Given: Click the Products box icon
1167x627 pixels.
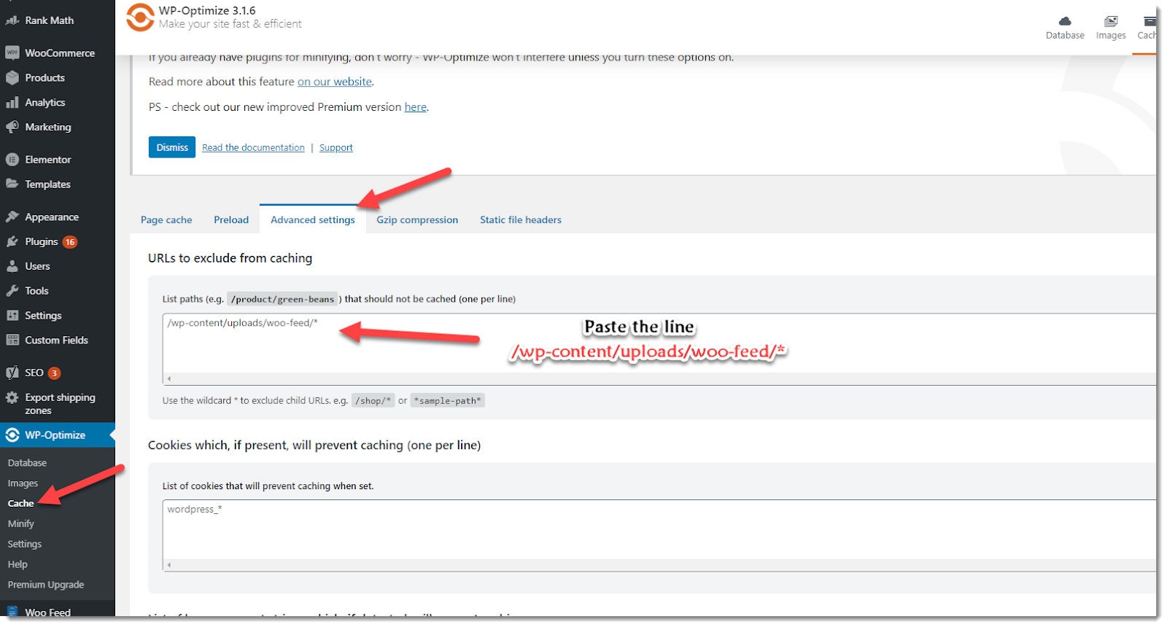Looking at the screenshot, I should pos(12,77).
